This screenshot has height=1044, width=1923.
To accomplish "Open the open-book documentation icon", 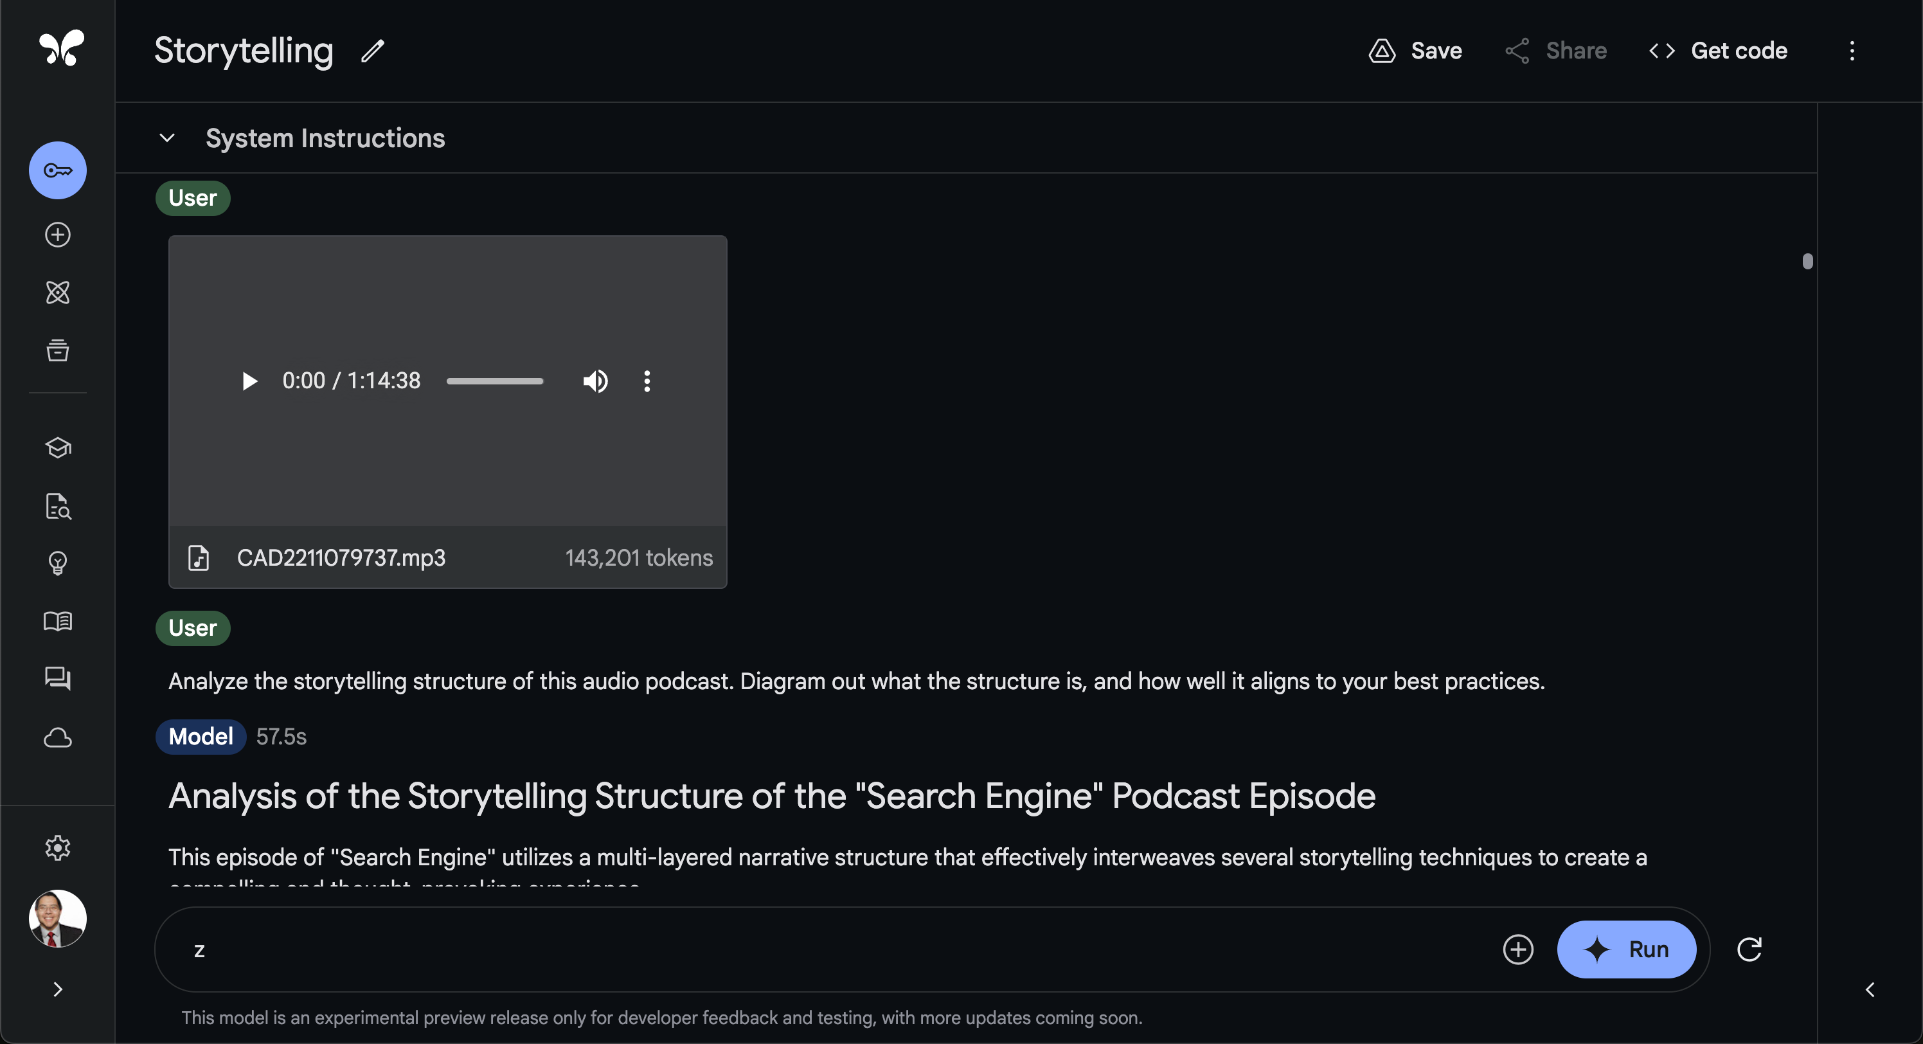I will point(57,620).
